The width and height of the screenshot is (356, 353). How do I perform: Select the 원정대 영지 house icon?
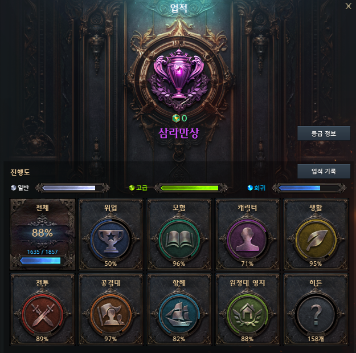coord(247,315)
